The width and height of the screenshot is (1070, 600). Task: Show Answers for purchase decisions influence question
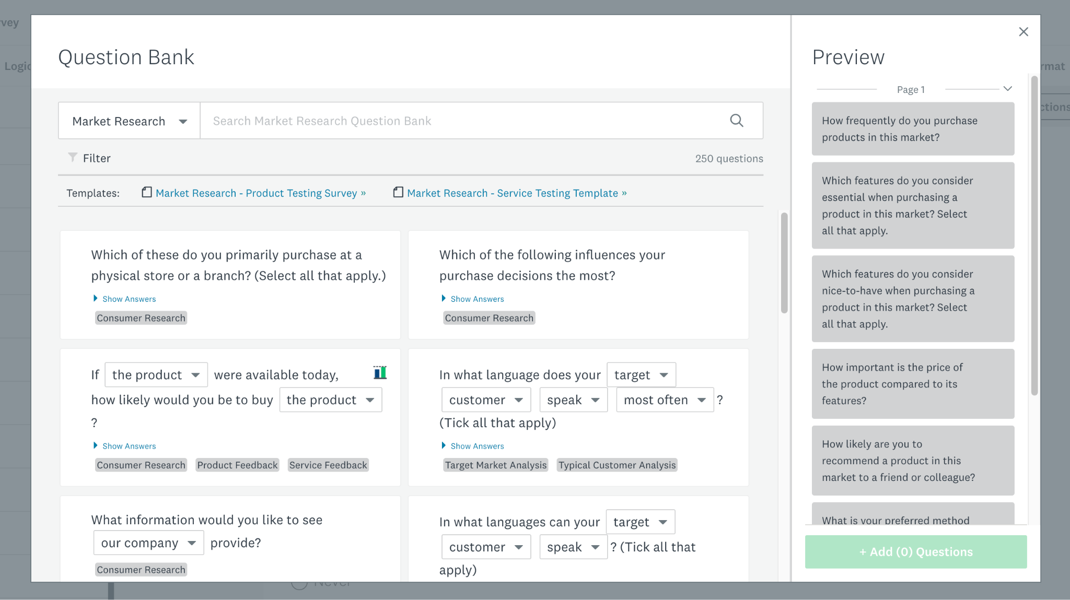pyautogui.click(x=473, y=299)
